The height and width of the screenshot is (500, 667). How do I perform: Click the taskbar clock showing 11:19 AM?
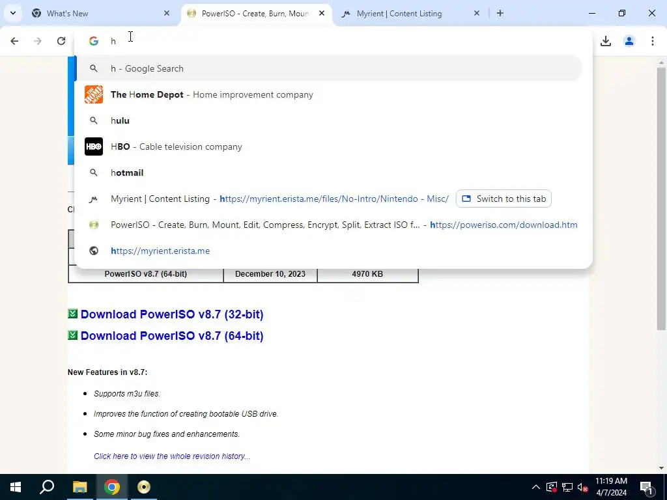(611, 487)
